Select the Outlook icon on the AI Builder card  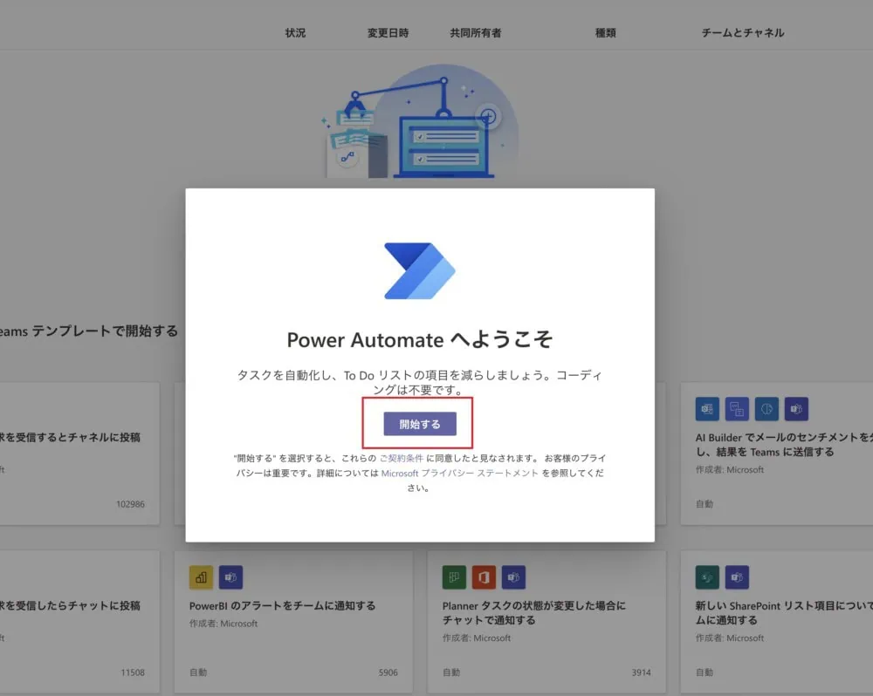[707, 409]
